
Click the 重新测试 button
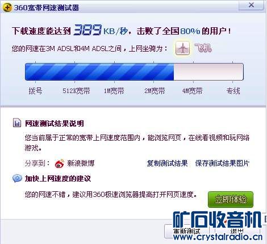[x=187, y=231]
